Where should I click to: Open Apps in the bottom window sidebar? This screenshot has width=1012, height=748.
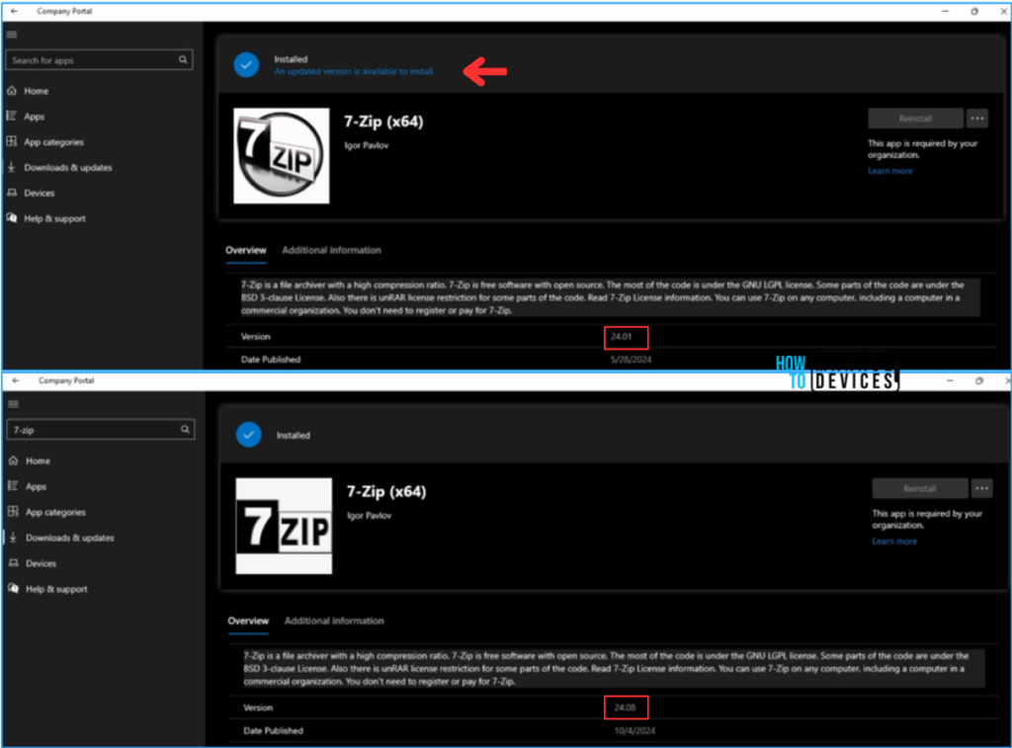36,486
